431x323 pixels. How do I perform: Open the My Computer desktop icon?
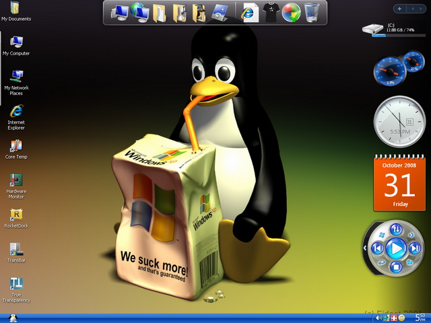click(16, 46)
